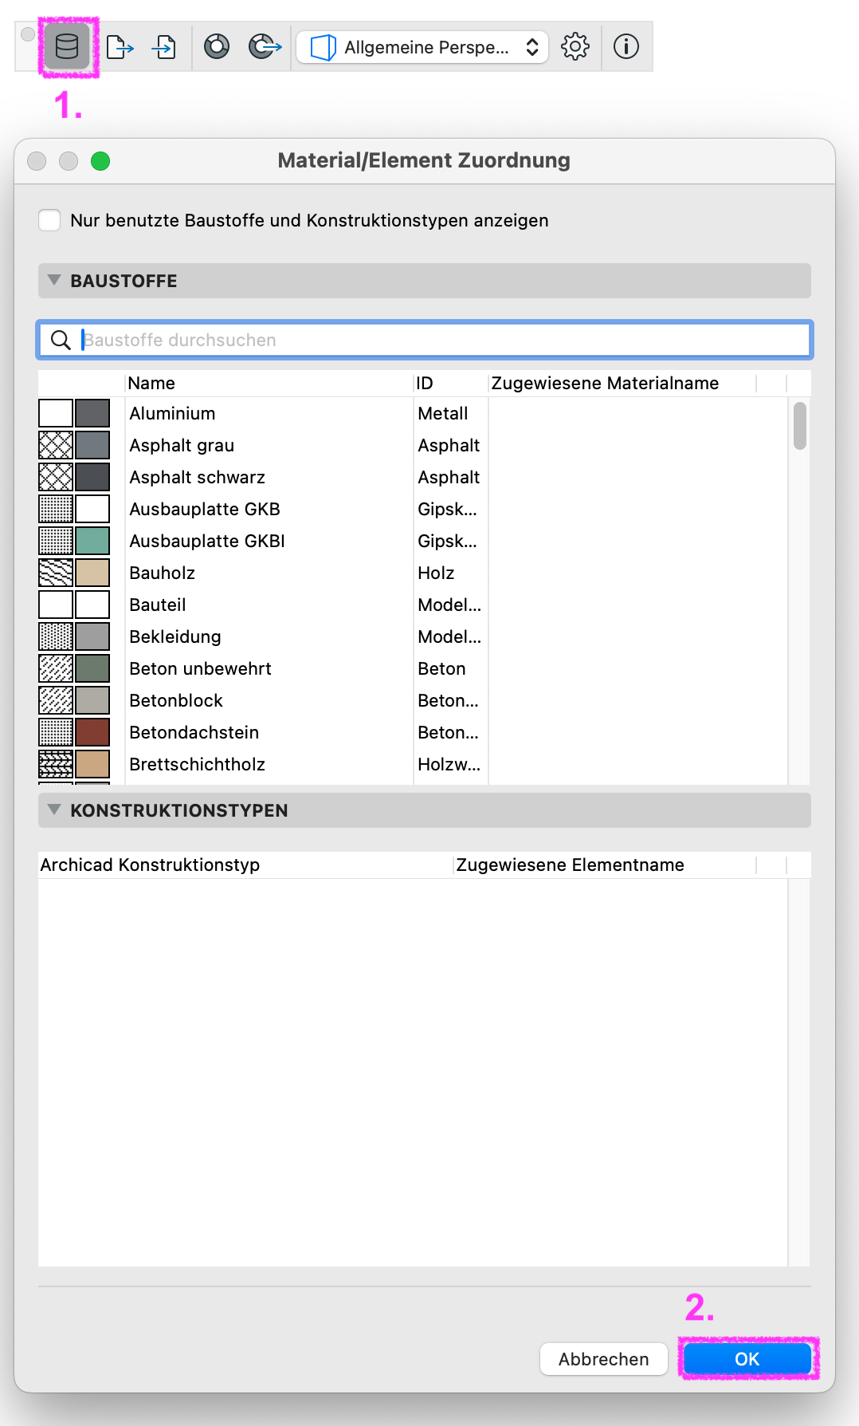The width and height of the screenshot is (859, 1426).
Task: Collapse the KONSTRUKTIONSTYPEN section
Action: (x=54, y=810)
